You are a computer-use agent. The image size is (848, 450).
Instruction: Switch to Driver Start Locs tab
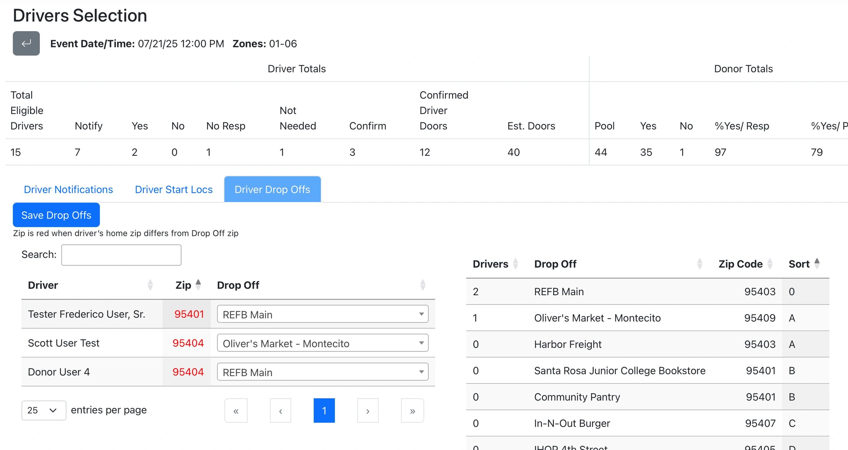tap(174, 189)
